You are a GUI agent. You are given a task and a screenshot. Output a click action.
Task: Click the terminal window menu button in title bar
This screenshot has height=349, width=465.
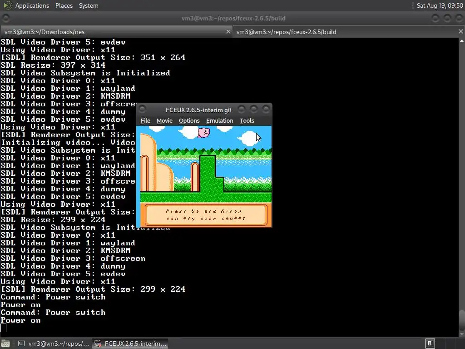click(x=5, y=18)
